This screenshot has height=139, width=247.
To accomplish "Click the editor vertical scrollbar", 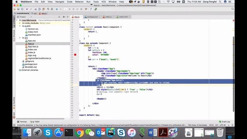I will (233, 74).
